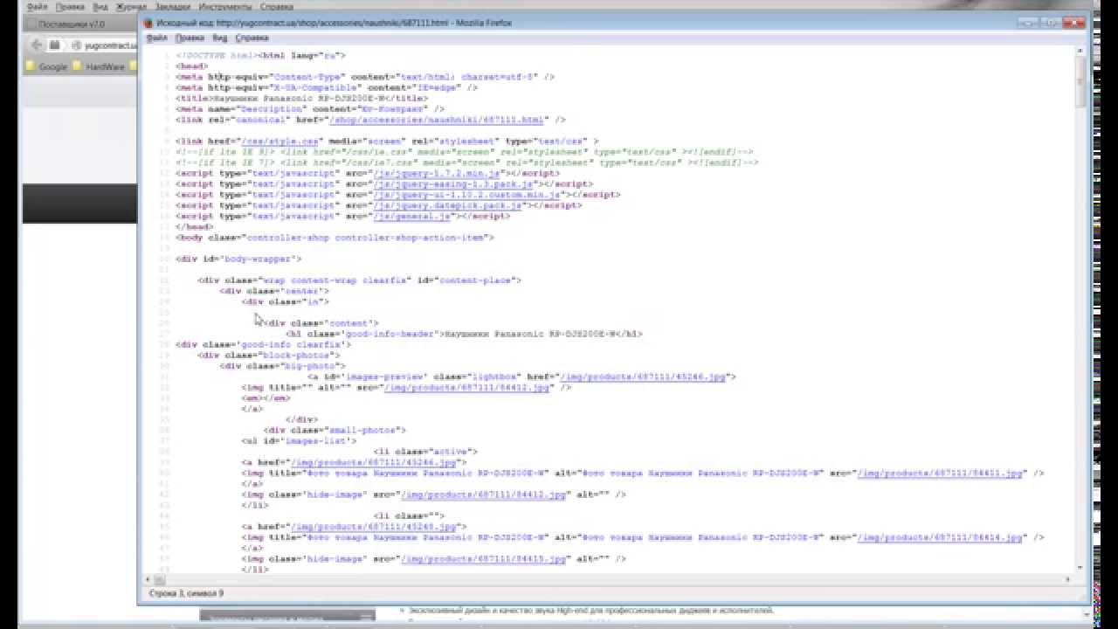The height and width of the screenshot is (629, 1118).
Task: Open the Справка menu in the source window
Action: 252,38
